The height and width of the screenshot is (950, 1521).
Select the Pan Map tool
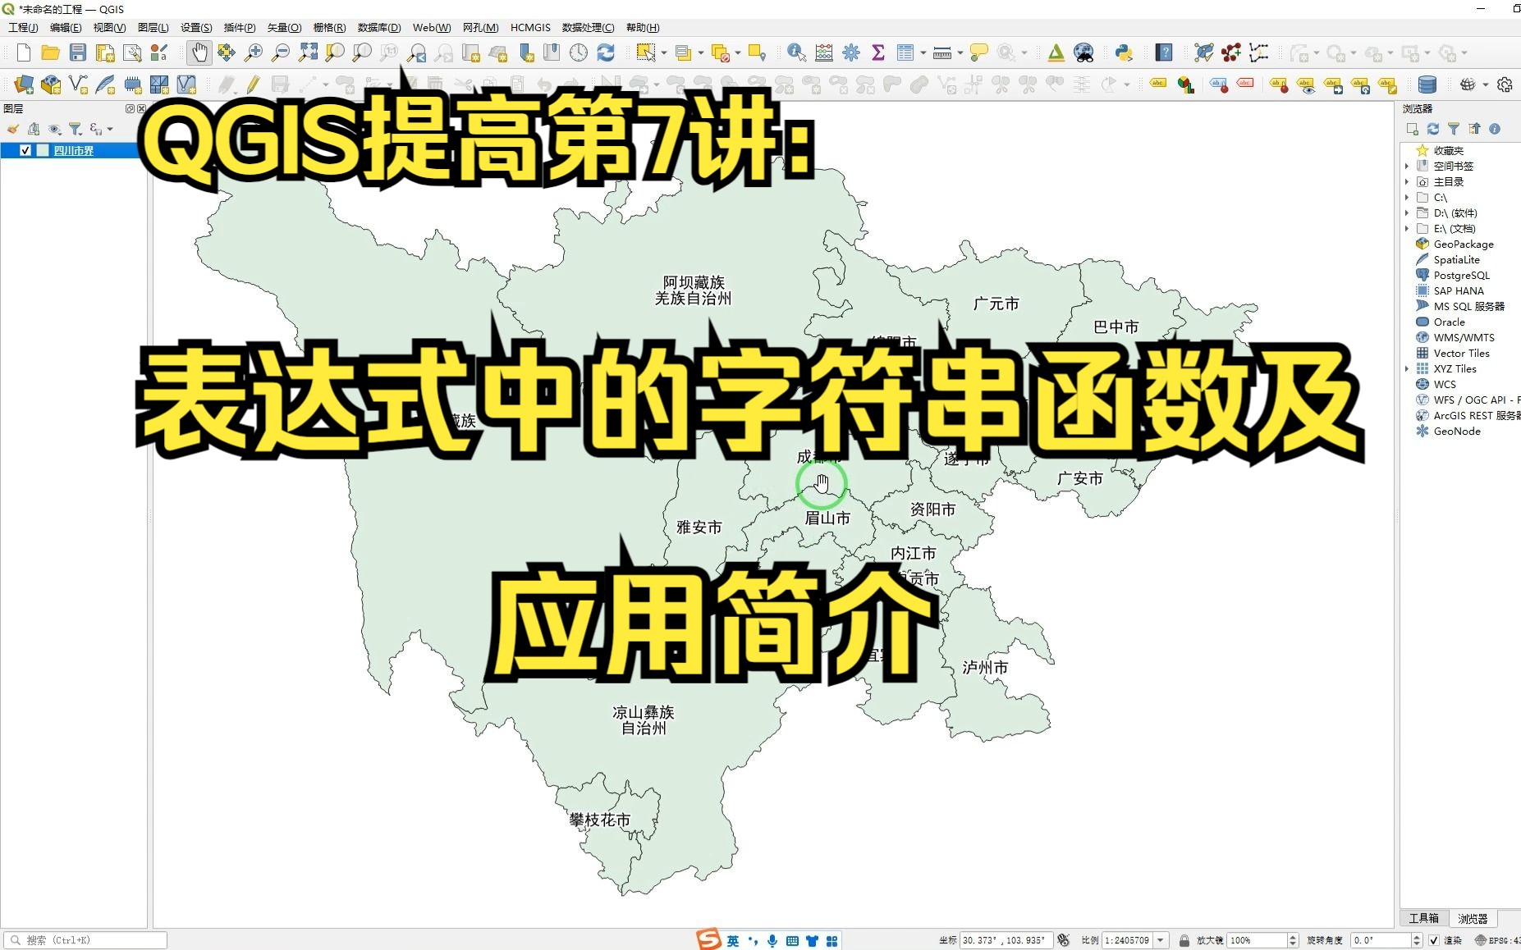[199, 53]
